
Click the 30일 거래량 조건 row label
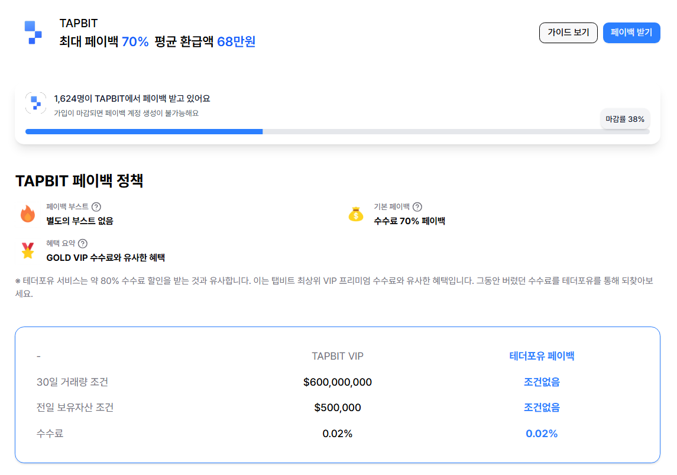coord(72,382)
